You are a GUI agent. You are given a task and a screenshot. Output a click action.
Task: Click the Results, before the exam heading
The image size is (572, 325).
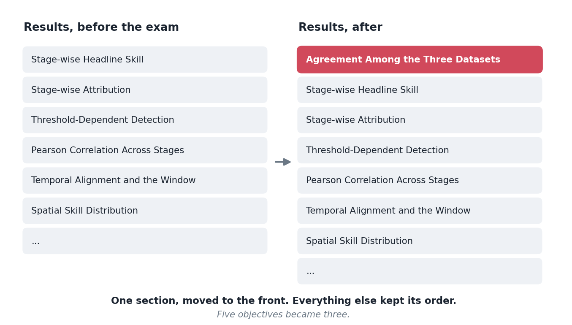(x=101, y=28)
